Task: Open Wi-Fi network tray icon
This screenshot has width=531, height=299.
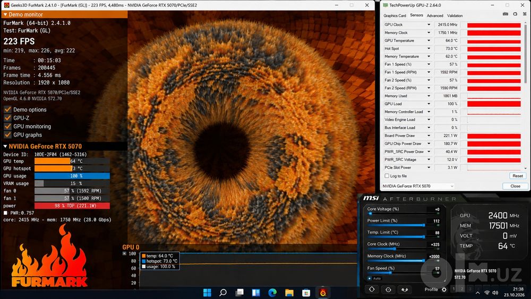Action: coord(486,293)
